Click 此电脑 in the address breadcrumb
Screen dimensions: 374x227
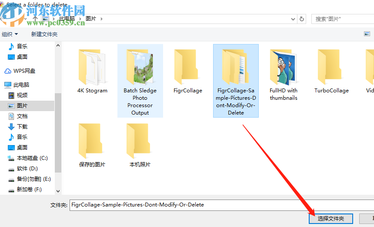[67, 19]
